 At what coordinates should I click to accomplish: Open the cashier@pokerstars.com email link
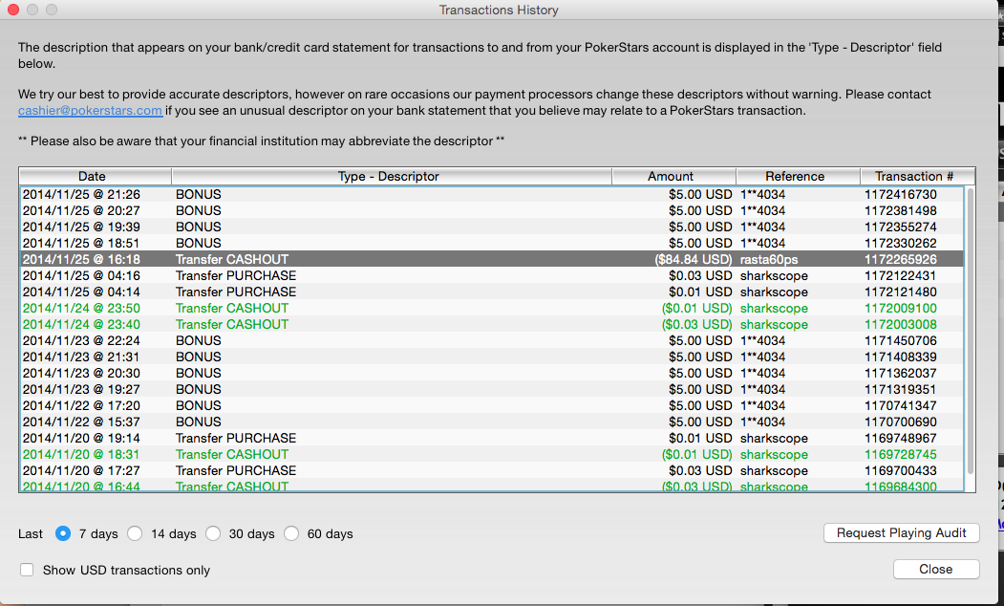91,110
